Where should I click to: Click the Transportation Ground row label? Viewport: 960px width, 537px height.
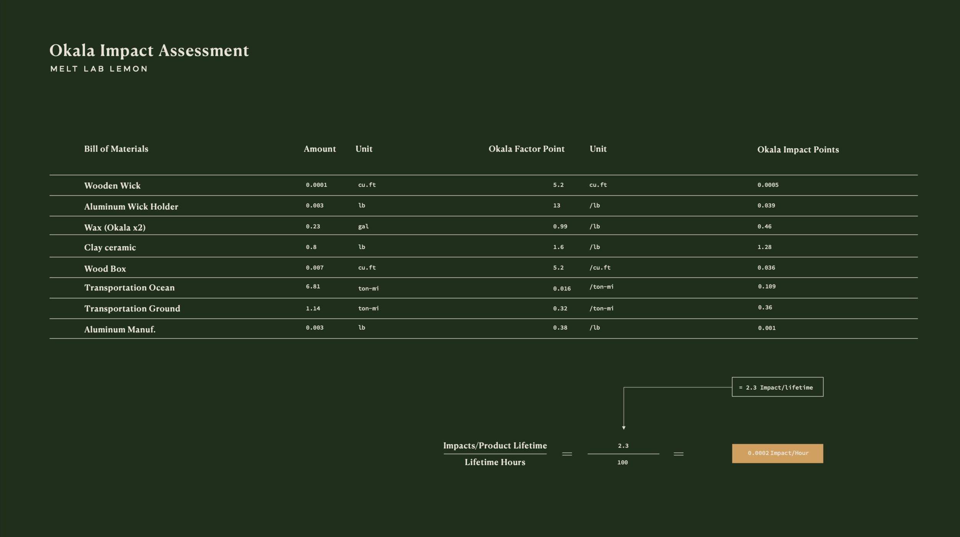132,309
